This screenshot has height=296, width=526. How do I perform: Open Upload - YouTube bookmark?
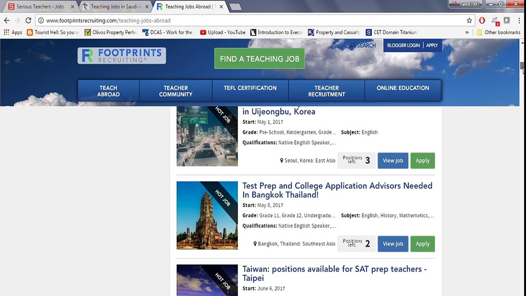coord(223,32)
